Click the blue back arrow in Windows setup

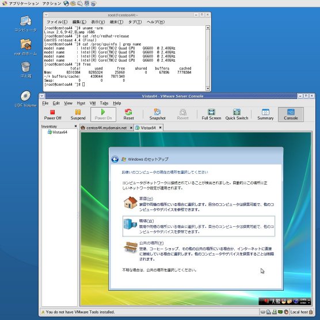click(x=115, y=159)
